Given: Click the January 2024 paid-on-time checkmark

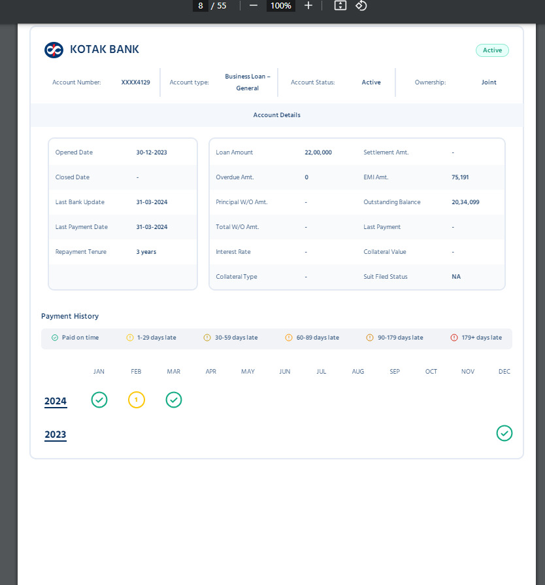Looking at the screenshot, I should [x=99, y=400].
